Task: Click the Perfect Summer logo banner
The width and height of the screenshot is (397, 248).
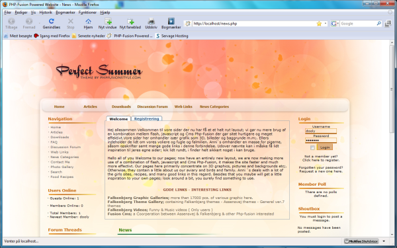Action: 99,71
